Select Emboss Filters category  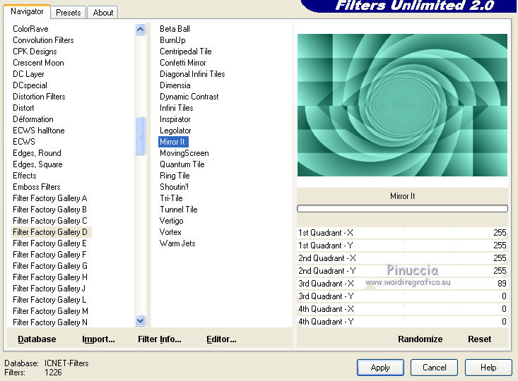(37, 187)
